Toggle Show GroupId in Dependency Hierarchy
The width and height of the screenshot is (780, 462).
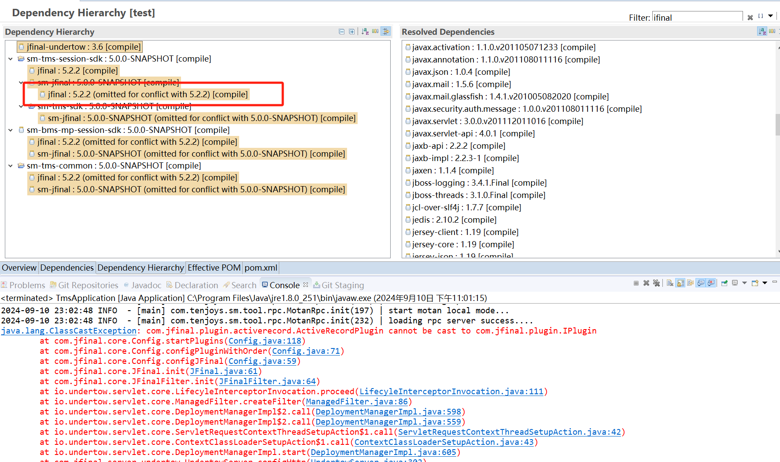point(375,32)
